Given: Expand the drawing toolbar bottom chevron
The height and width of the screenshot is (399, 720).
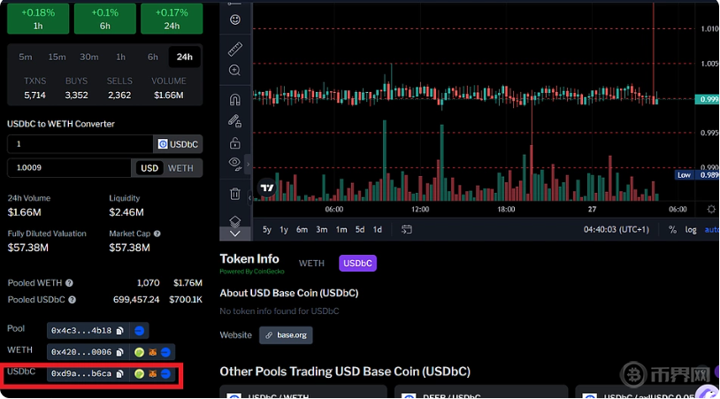Looking at the screenshot, I should pos(234,234).
